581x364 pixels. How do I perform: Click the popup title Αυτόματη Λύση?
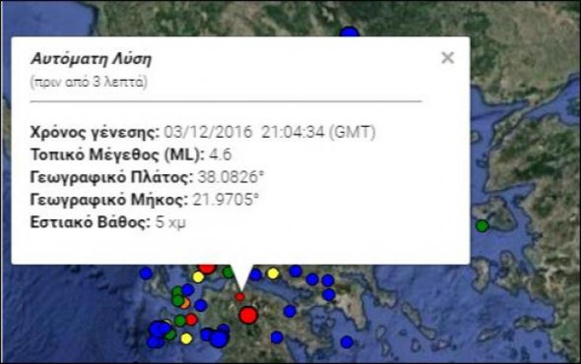[91, 59]
